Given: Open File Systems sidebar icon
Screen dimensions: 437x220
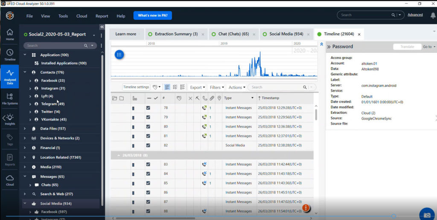Looking at the screenshot, I should point(10,99).
